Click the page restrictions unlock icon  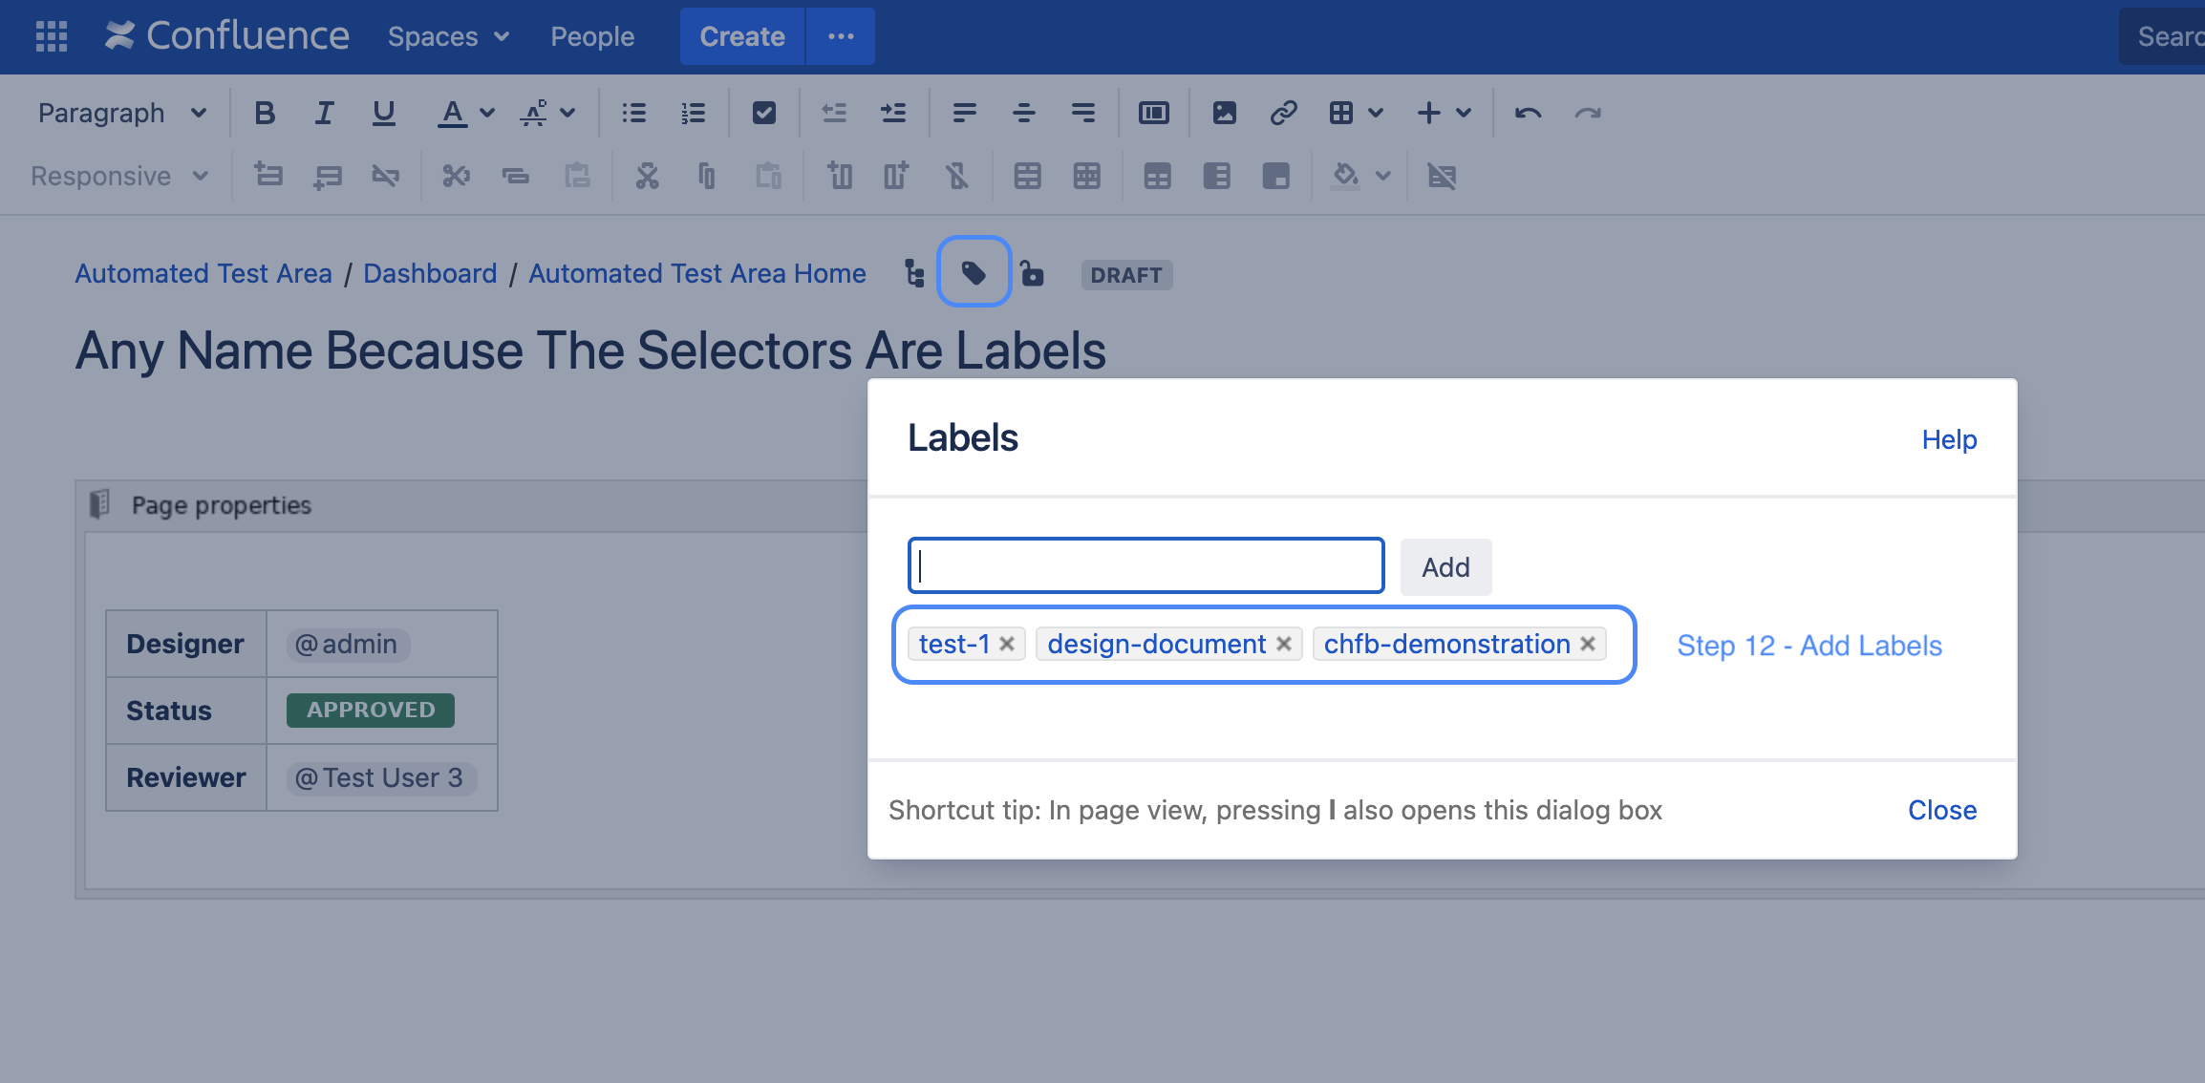(1032, 274)
